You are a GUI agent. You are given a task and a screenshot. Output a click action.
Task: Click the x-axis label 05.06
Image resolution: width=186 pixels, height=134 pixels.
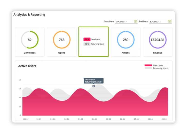108,119
